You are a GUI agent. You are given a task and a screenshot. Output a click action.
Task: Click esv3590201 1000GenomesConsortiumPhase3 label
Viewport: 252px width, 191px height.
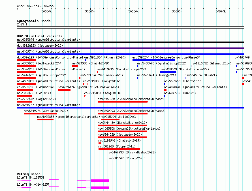click(51, 69)
